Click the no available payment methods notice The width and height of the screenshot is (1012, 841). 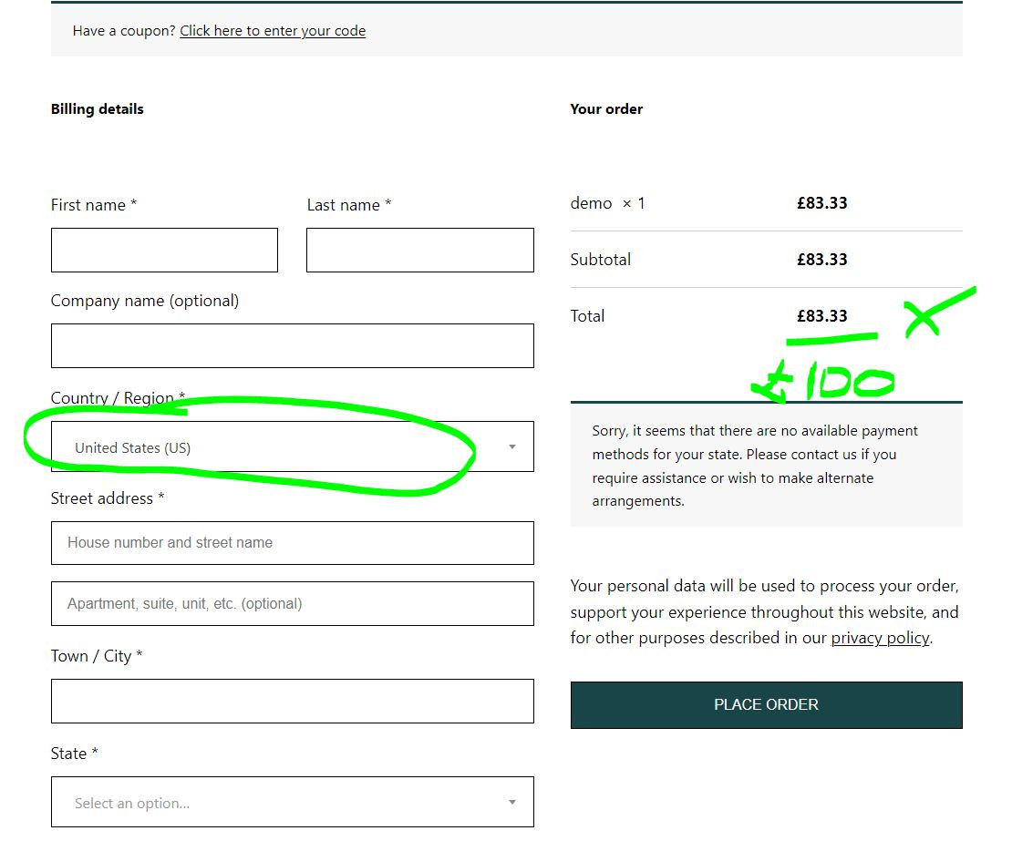click(755, 466)
